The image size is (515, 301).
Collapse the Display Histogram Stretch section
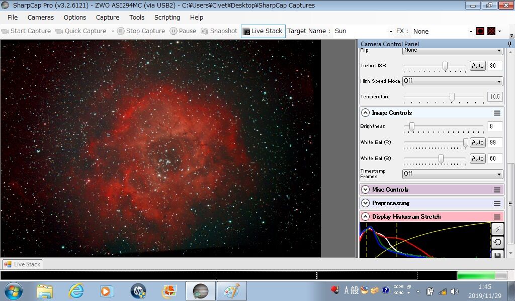pyautogui.click(x=365, y=217)
